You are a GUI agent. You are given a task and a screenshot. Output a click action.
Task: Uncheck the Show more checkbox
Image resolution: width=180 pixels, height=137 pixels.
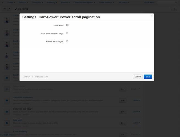tap(67, 25)
